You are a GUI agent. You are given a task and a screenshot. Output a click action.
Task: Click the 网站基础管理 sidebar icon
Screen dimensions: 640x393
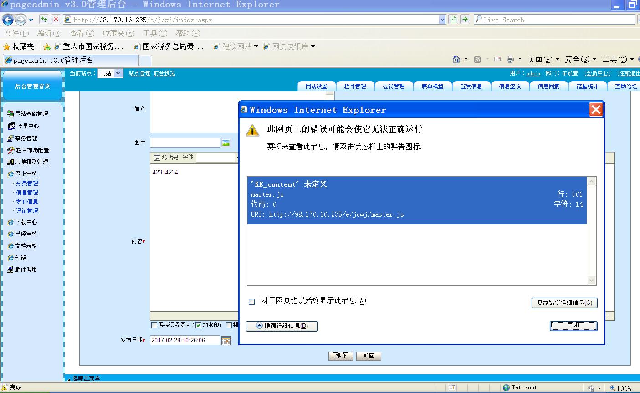[10, 114]
